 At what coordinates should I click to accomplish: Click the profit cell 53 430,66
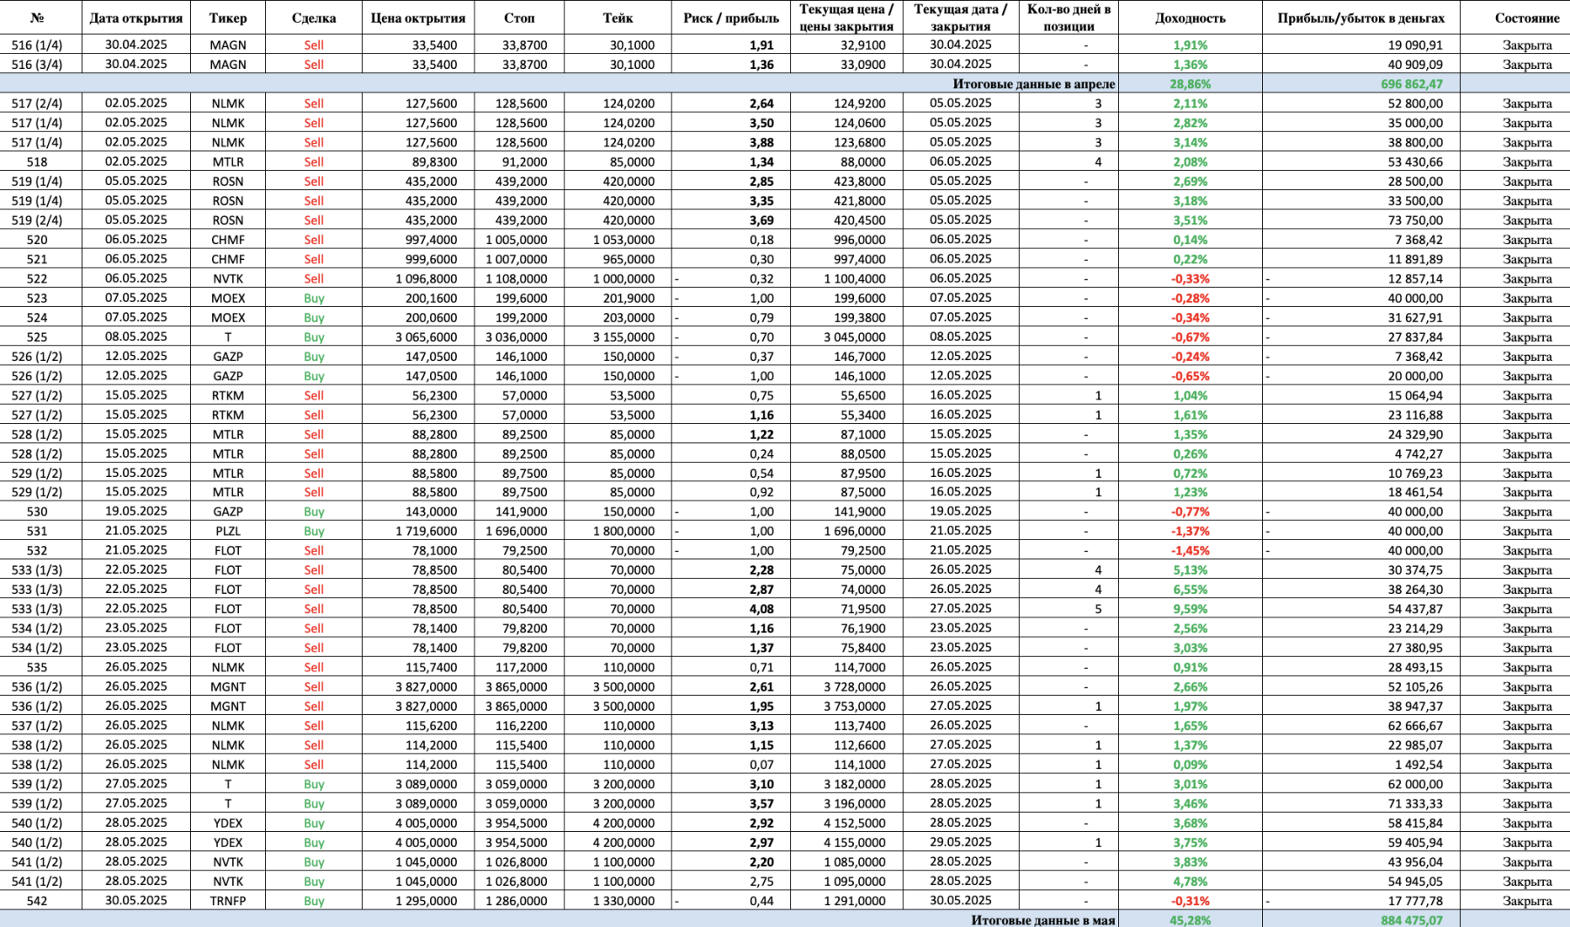coord(1361,161)
